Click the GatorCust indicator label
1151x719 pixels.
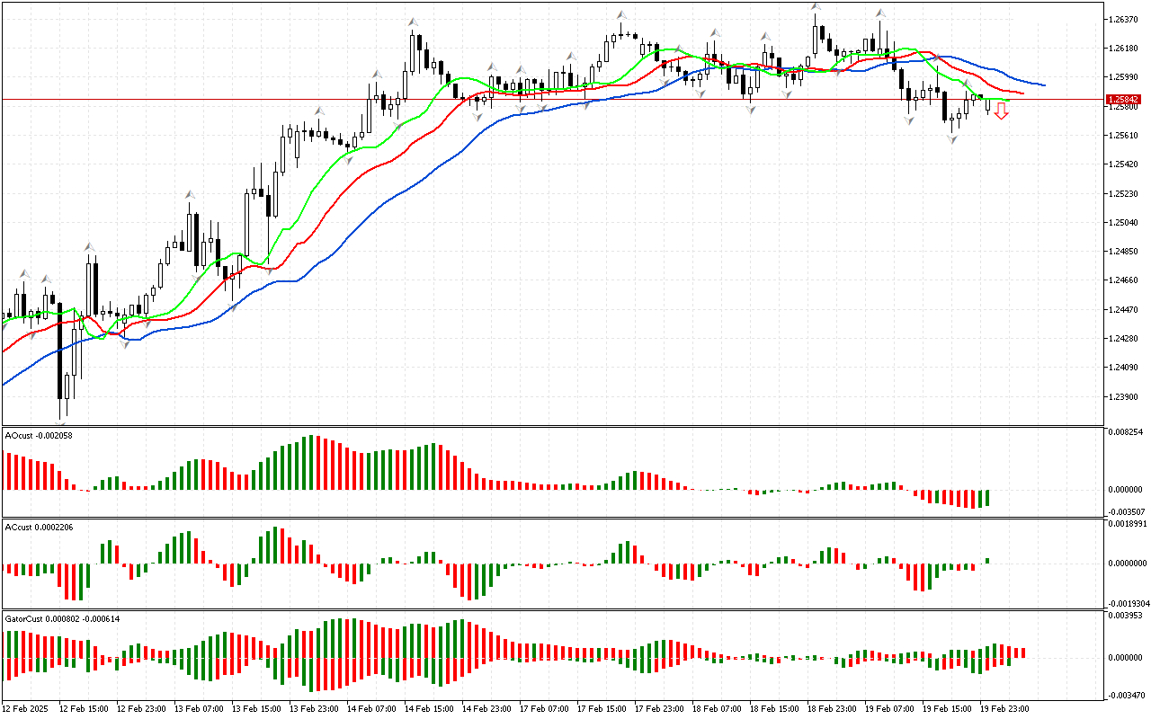(63, 618)
